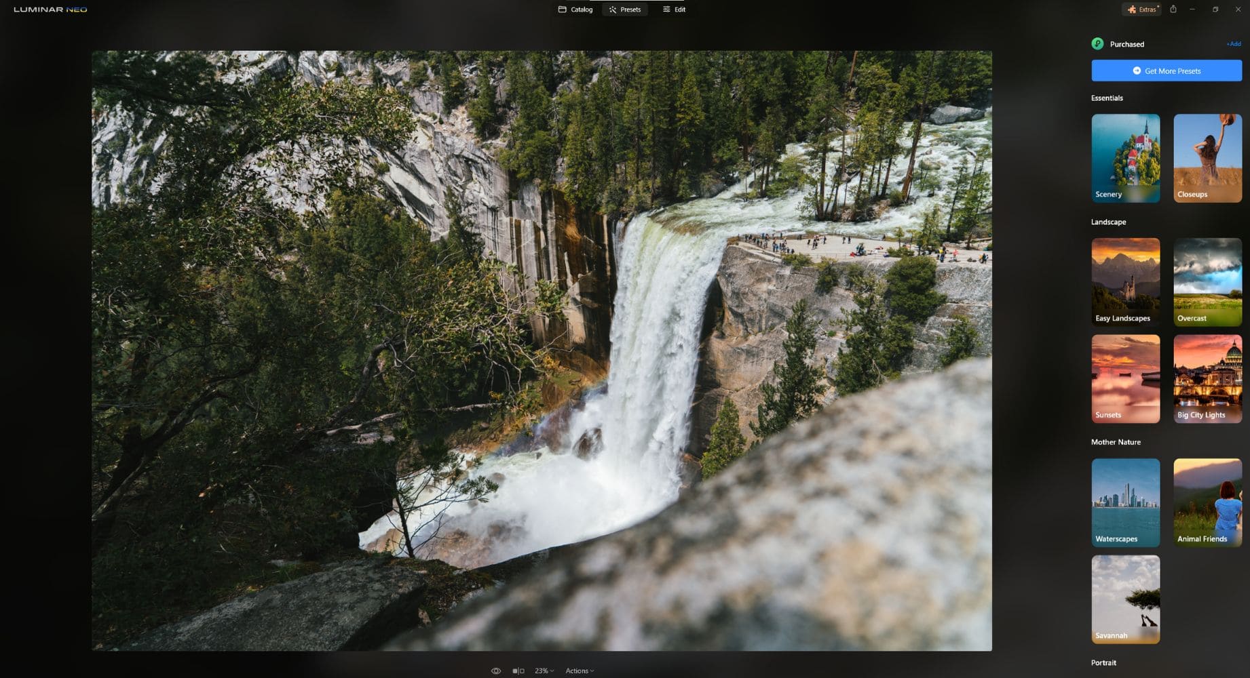Click the +Add link next to Purchased
Image resolution: width=1250 pixels, height=678 pixels.
pyautogui.click(x=1233, y=43)
